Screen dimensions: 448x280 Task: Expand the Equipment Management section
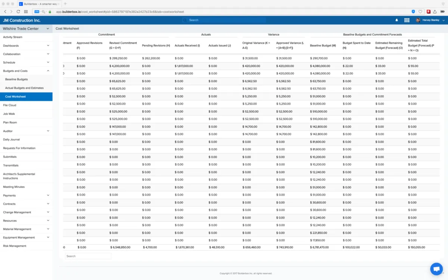[48, 237]
